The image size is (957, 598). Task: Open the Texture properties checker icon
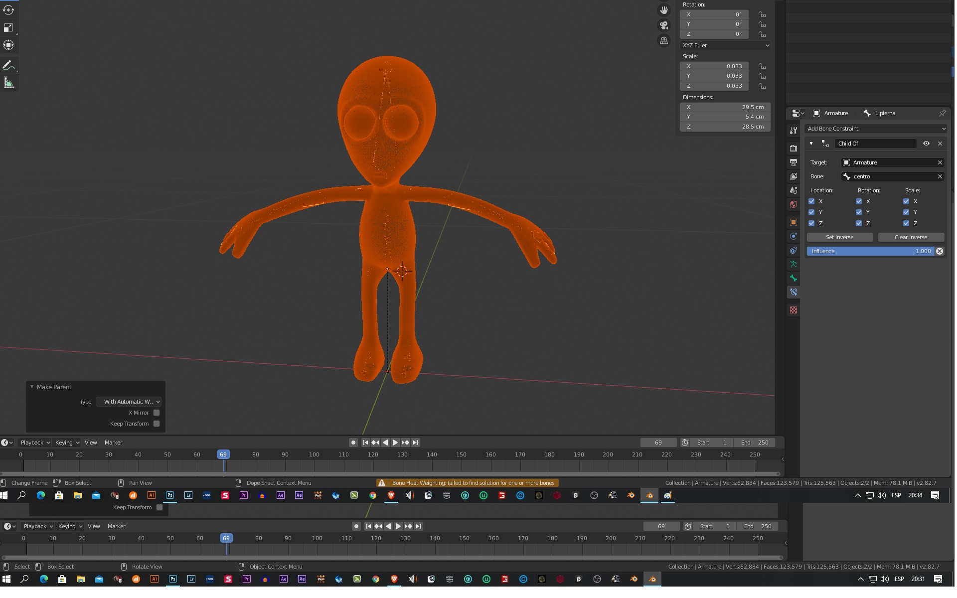pyautogui.click(x=794, y=310)
